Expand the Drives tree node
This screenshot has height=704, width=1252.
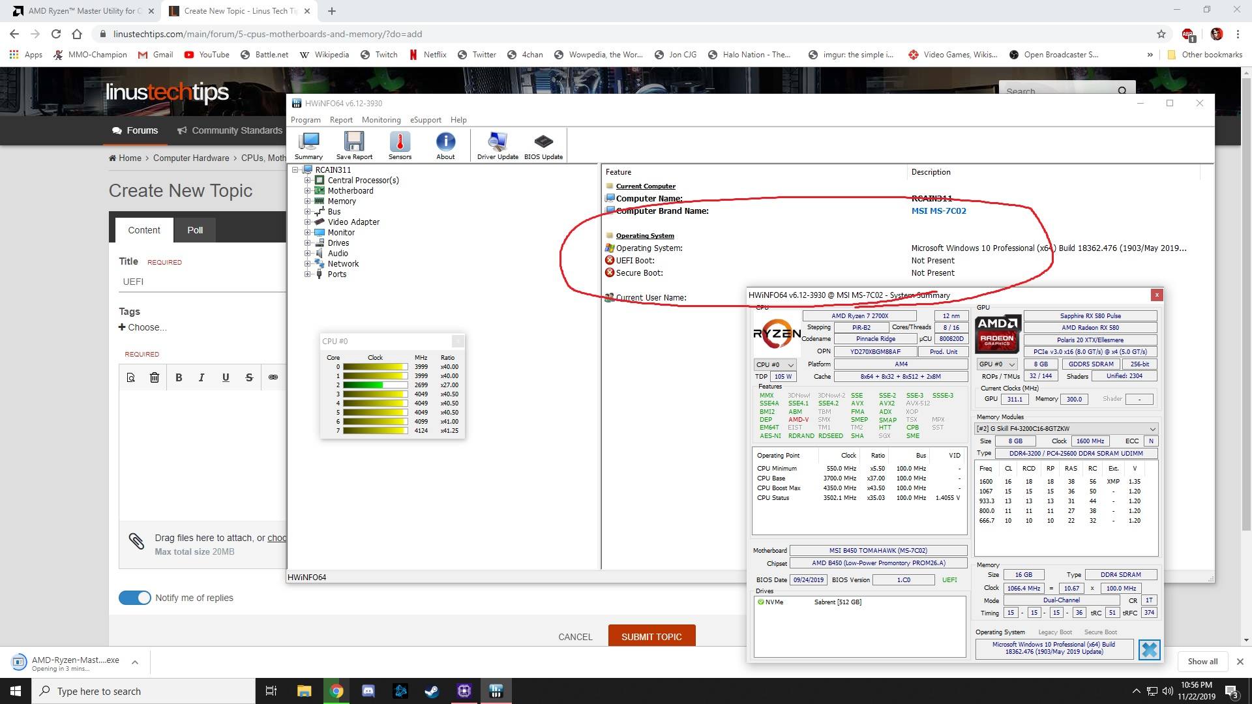click(x=307, y=243)
